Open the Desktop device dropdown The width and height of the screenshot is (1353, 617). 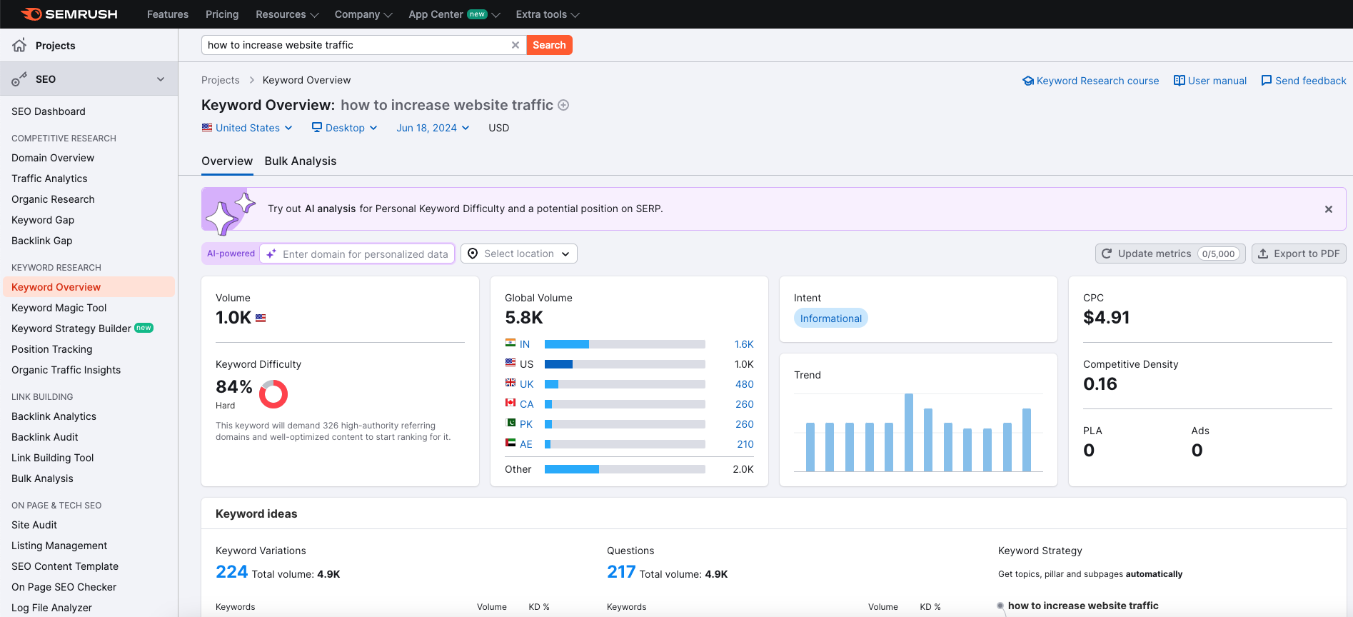point(344,128)
